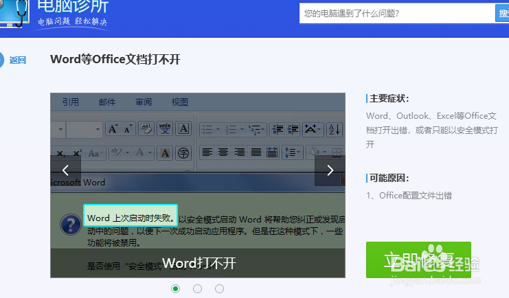Viewport: 509px width, 298px height.
Task: Click the Phonetic Guide wén icon
Action: pos(165,129)
